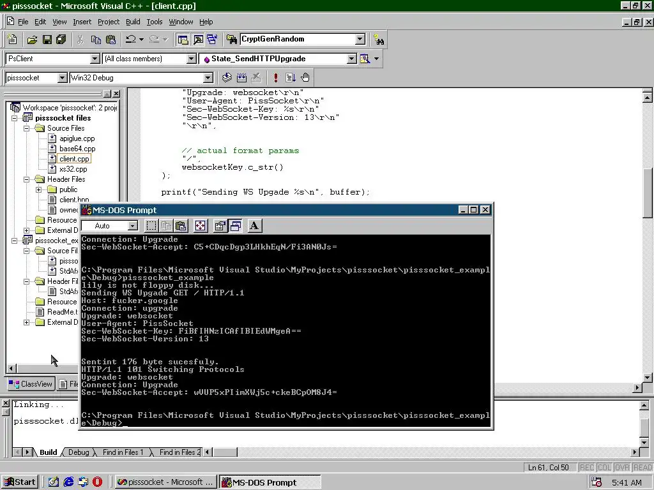Screen dimensions: 654x490
Task: Open the CryptGenRandom find dropdown
Action: pos(360,39)
